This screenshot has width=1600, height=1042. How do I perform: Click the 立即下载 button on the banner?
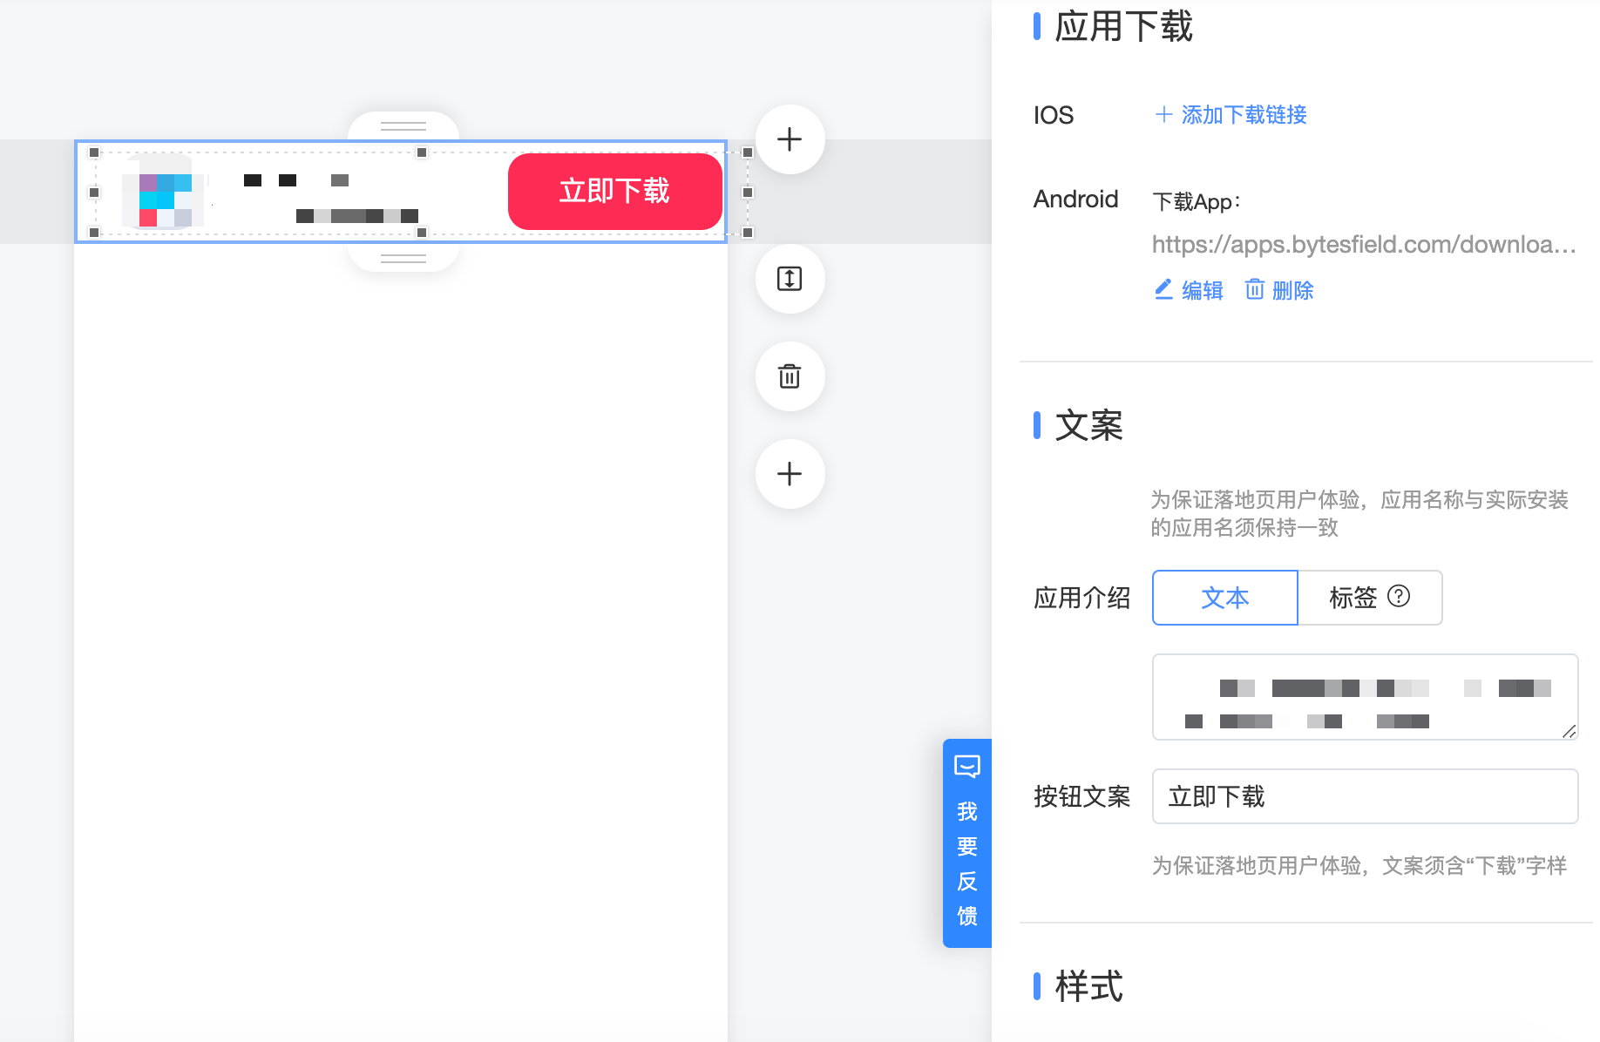(615, 191)
